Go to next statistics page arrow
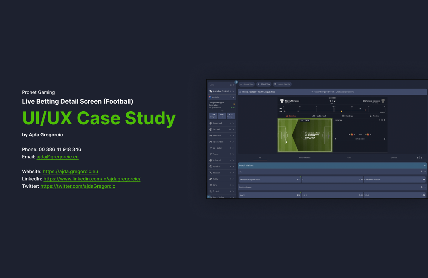The height and width of the screenshot is (278, 428). [385, 120]
